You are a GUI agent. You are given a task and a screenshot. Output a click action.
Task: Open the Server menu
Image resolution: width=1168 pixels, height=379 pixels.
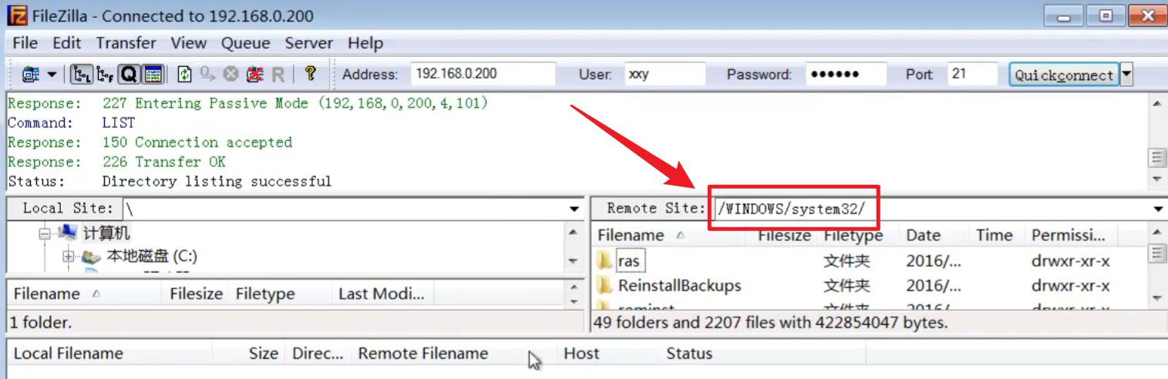[308, 43]
